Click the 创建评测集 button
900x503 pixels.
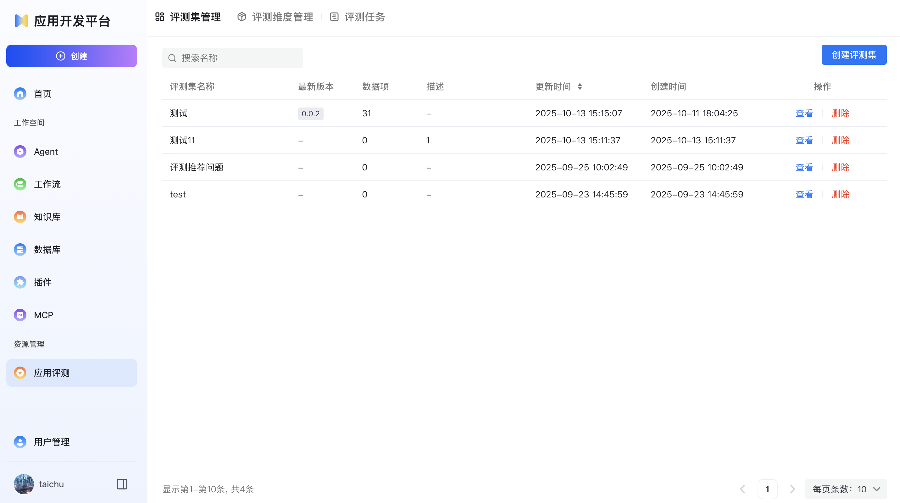(x=854, y=54)
